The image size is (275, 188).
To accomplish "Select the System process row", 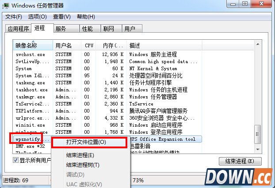I will point(107,68).
